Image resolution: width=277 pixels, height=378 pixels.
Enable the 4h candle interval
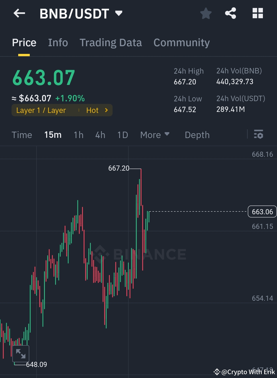pyautogui.click(x=100, y=134)
